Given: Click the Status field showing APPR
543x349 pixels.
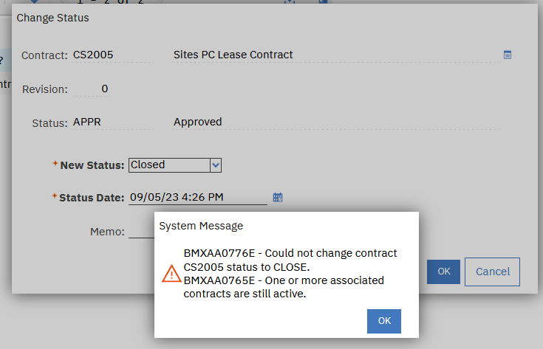Looking at the screenshot, I should pos(111,122).
